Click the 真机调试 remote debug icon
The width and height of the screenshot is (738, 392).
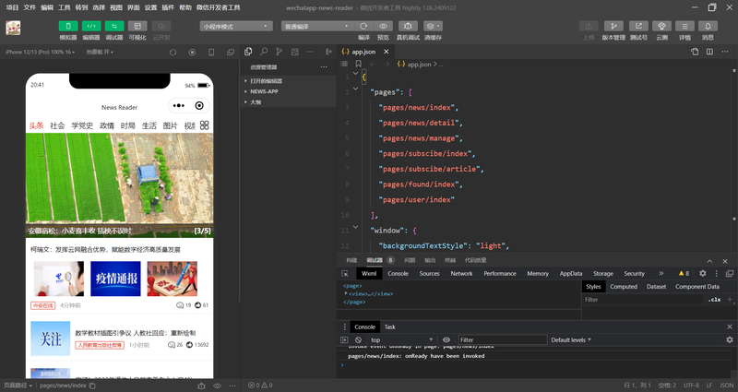[407, 26]
